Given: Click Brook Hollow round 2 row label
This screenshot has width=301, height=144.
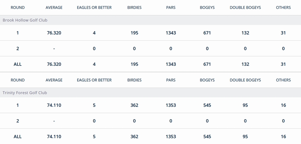Looking at the screenshot, I should point(18,48).
